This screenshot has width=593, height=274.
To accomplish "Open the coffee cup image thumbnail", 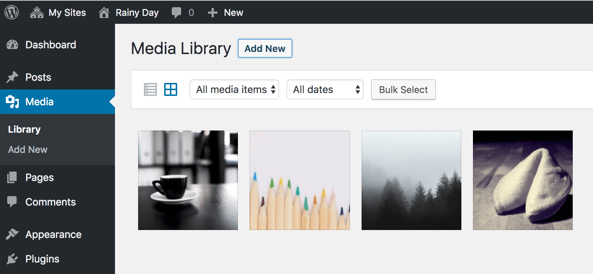I will pos(188,180).
